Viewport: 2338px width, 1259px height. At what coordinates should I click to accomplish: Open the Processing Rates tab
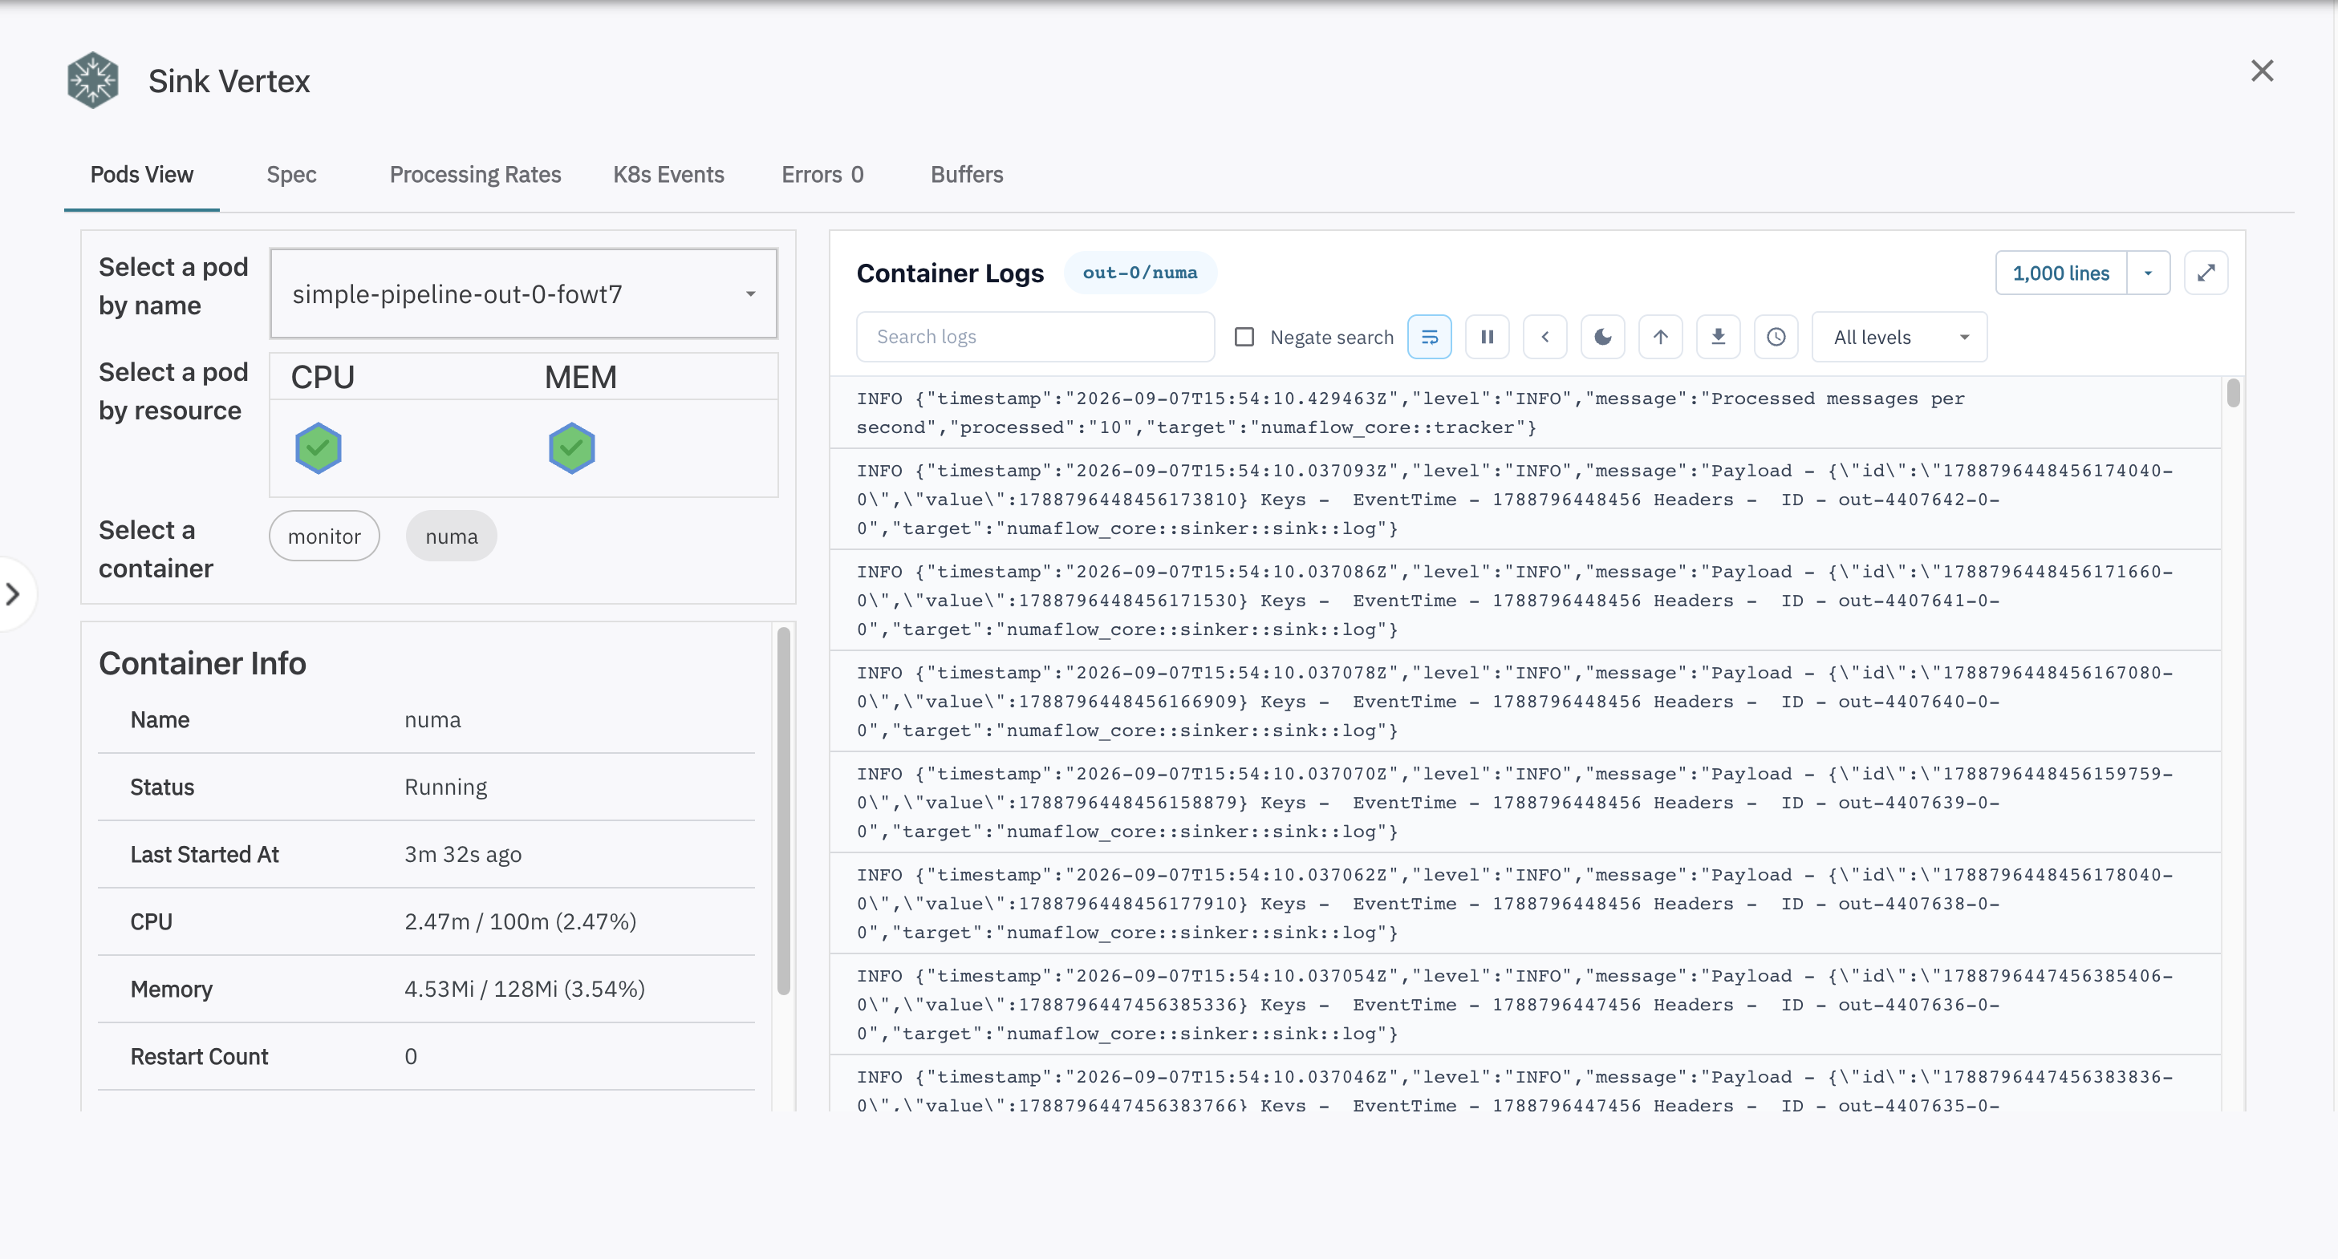[476, 174]
